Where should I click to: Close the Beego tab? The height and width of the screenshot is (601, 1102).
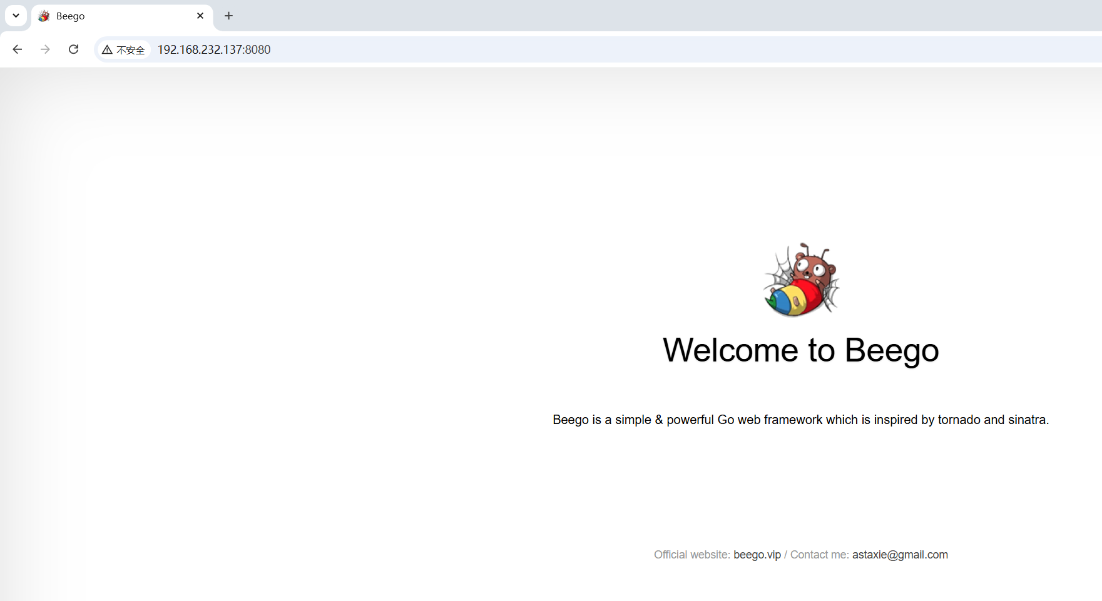[200, 16]
